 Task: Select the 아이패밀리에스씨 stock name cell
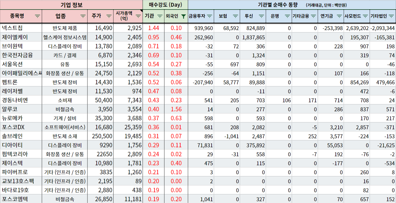tap(21, 73)
